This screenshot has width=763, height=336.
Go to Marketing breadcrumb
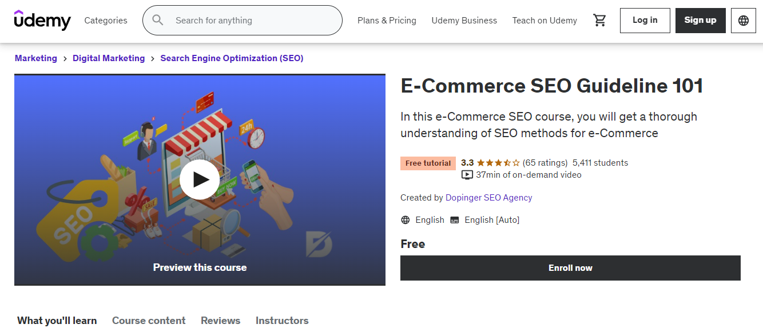(x=36, y=58)
